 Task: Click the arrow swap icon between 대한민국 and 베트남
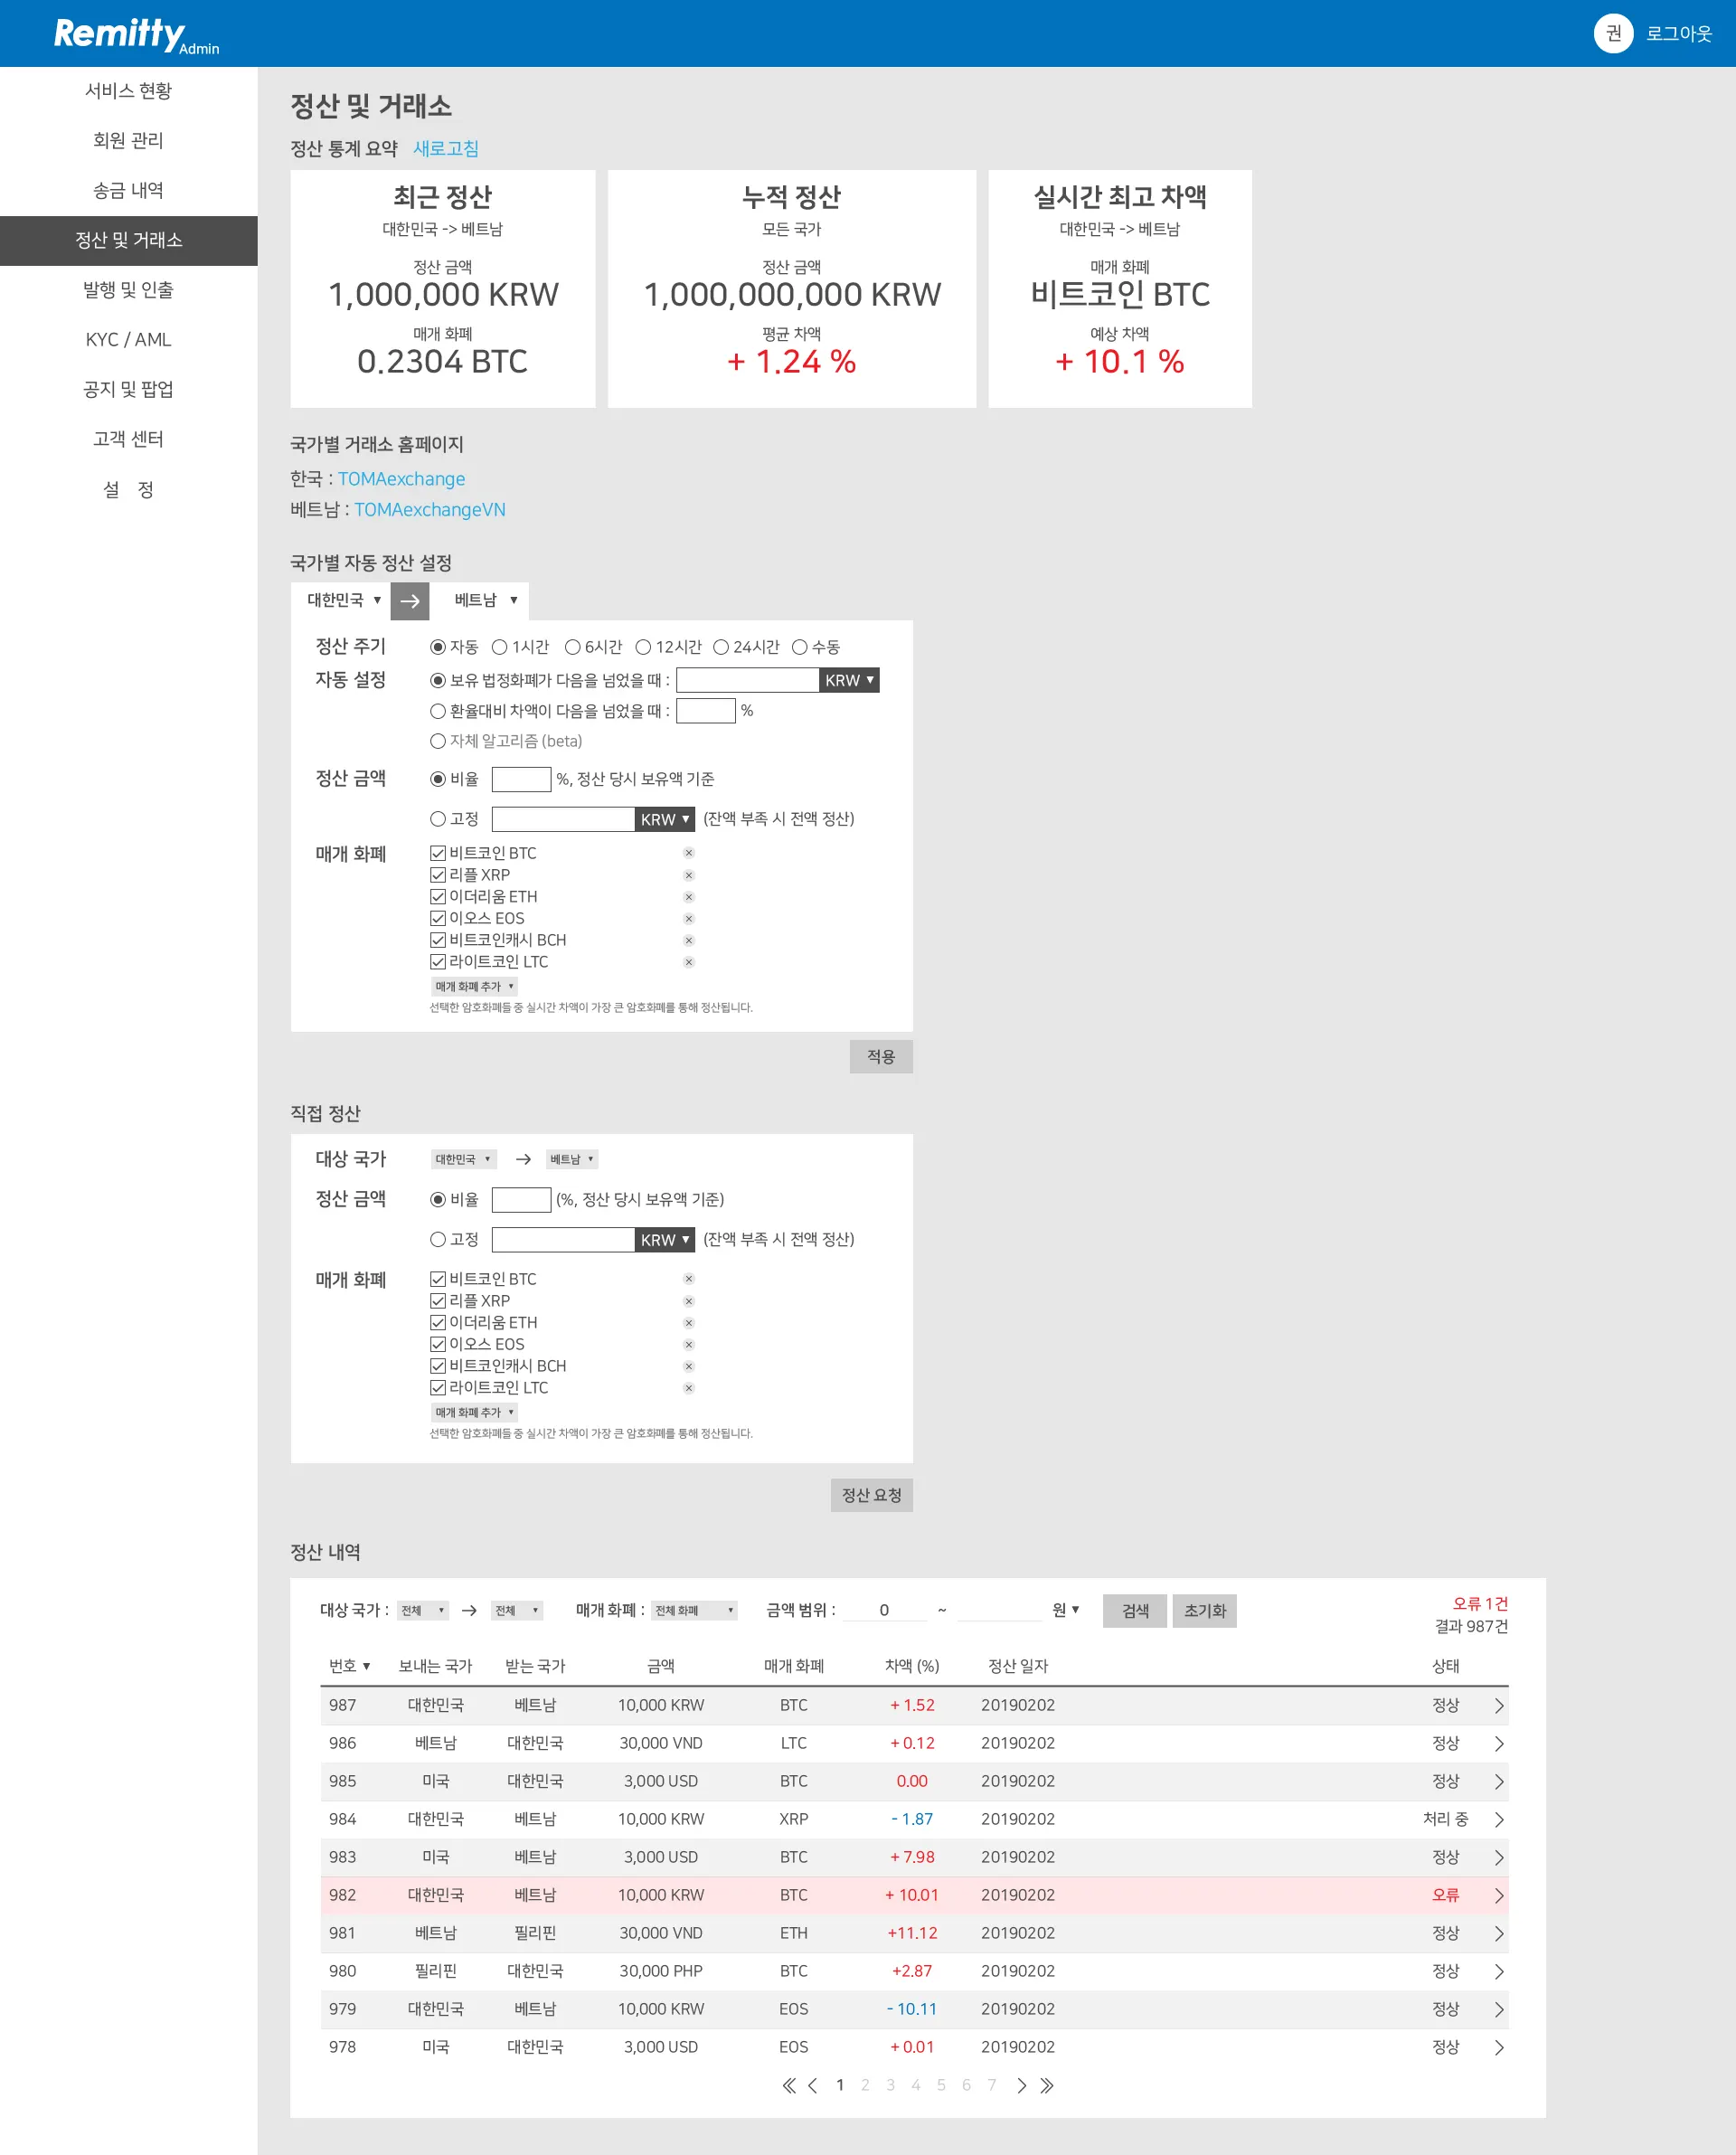409,601
